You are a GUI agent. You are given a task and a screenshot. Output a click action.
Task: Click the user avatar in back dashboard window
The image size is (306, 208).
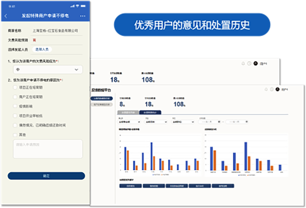point(255,63)
